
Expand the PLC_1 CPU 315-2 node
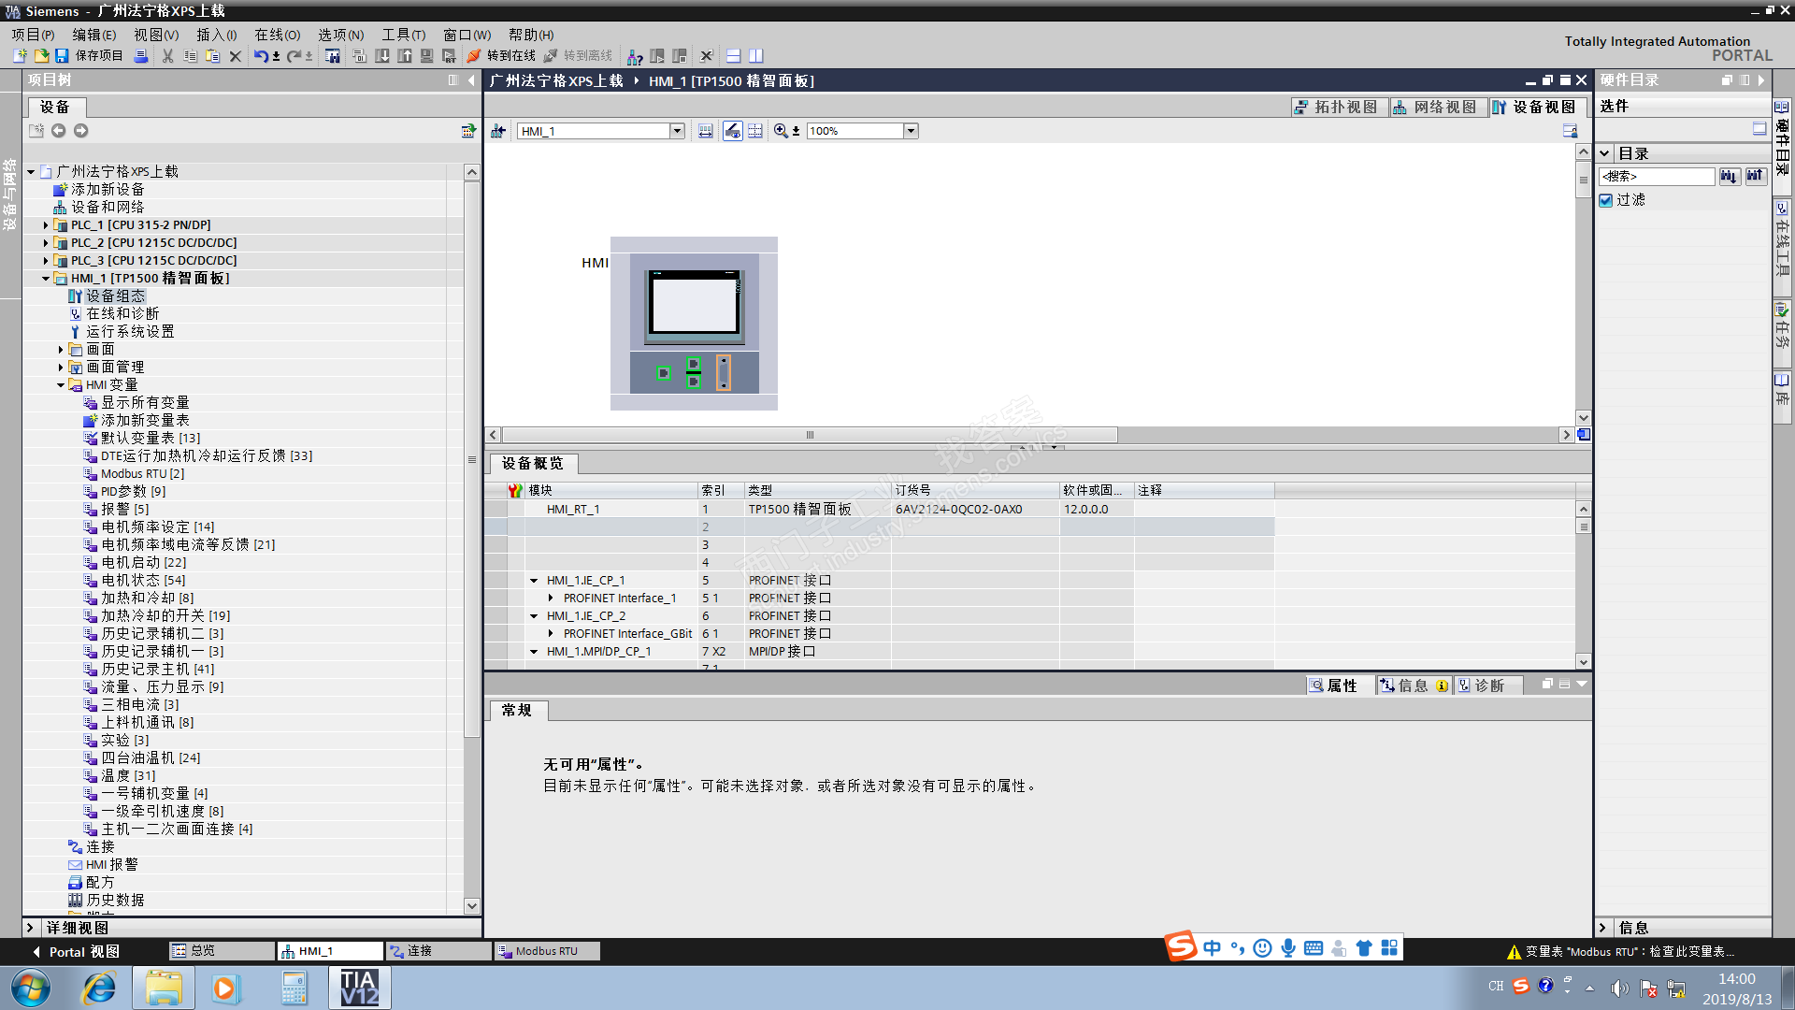pos(45,225)
